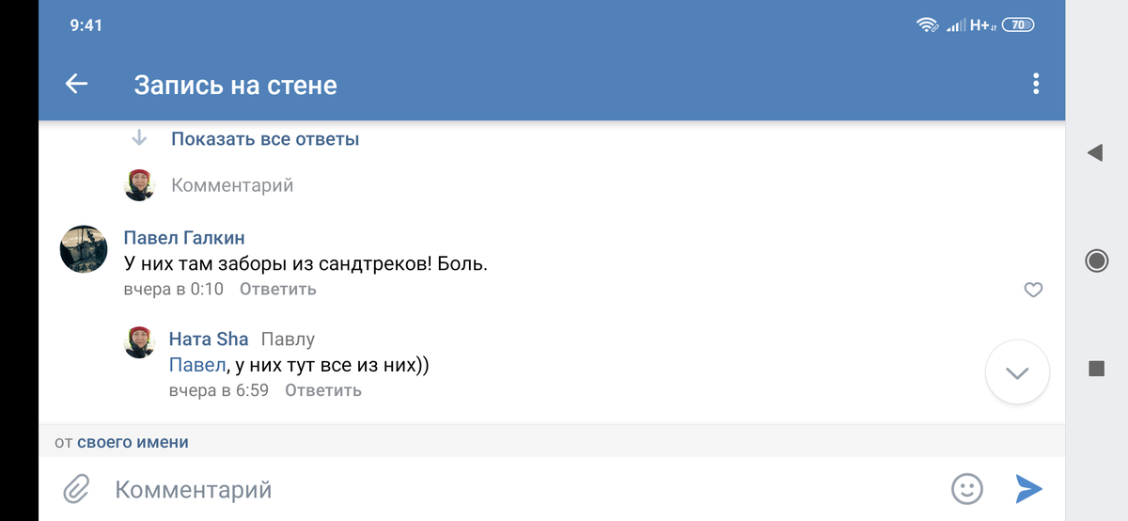Tap Ната Sha's avatar in the reply
Image resolution: width=1128 pixels, height=521 pixels.
140,341
